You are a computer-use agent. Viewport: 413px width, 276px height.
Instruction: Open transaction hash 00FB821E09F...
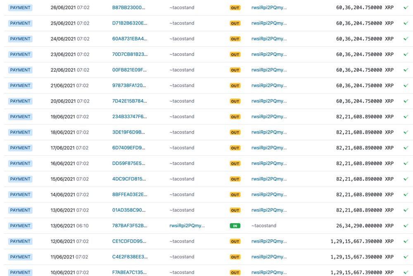(x=129, y=70)
